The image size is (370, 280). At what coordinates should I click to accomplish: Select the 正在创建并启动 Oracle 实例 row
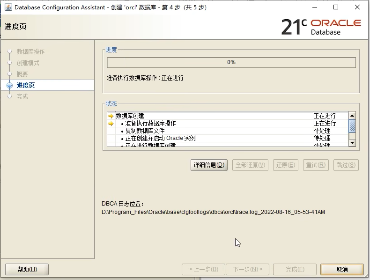click(x=228, y=138)
